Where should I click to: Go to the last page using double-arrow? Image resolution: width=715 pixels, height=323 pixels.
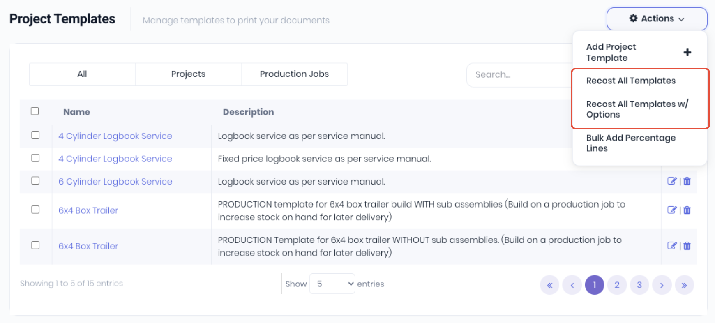[x=684, y=285]
